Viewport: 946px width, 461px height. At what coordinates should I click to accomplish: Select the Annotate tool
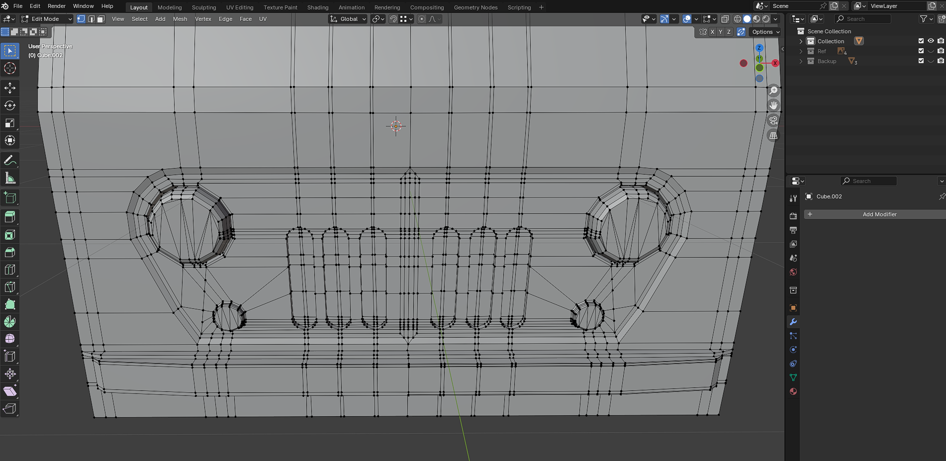tap(10, 160)
